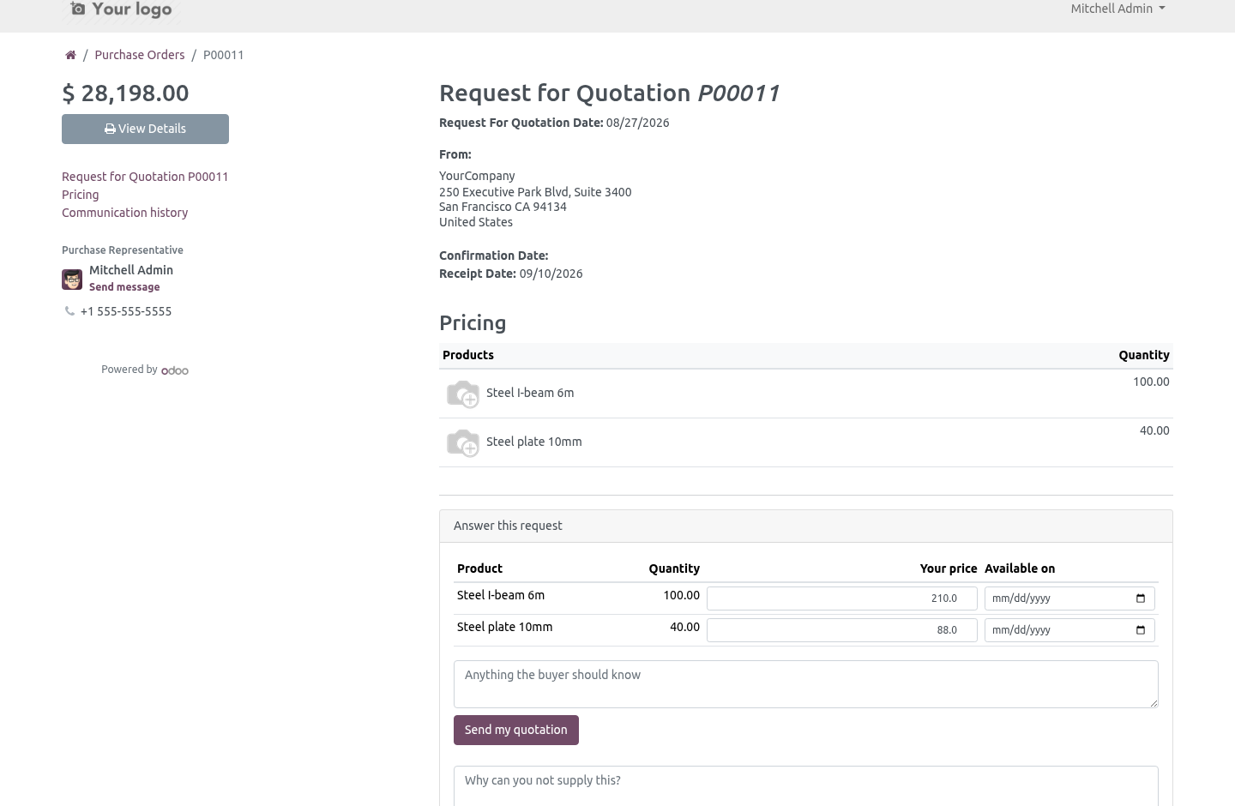Click Your price field for Steel plate 10mm

(x=842, y=630)
